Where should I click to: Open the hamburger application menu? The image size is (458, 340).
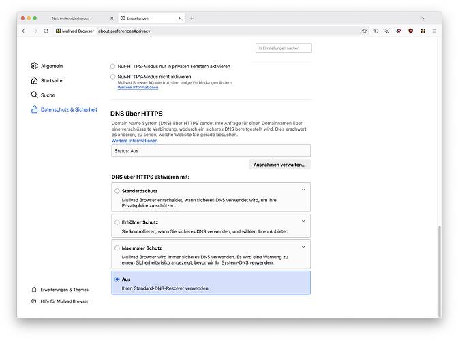pos(433,31)
